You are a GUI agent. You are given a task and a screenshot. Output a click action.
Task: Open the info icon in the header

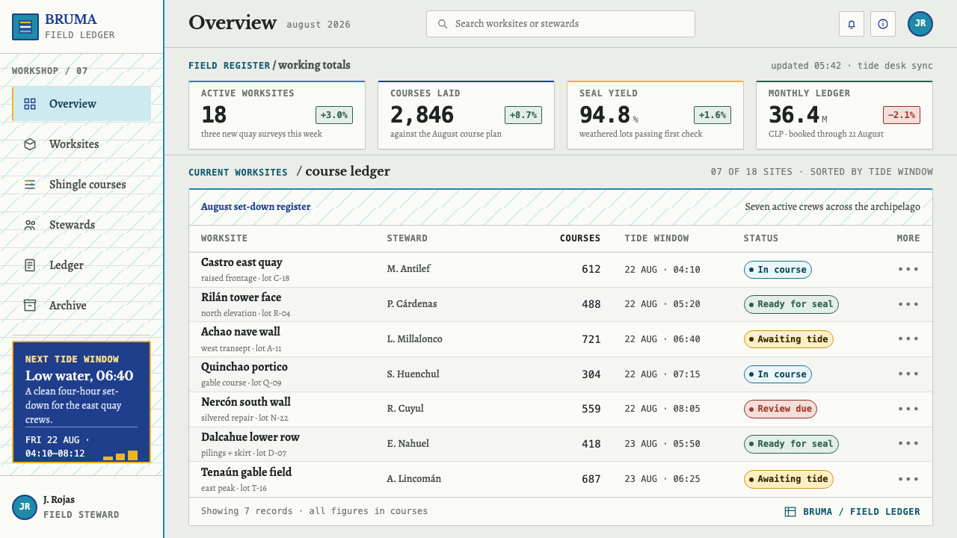[x=883, y=24]
